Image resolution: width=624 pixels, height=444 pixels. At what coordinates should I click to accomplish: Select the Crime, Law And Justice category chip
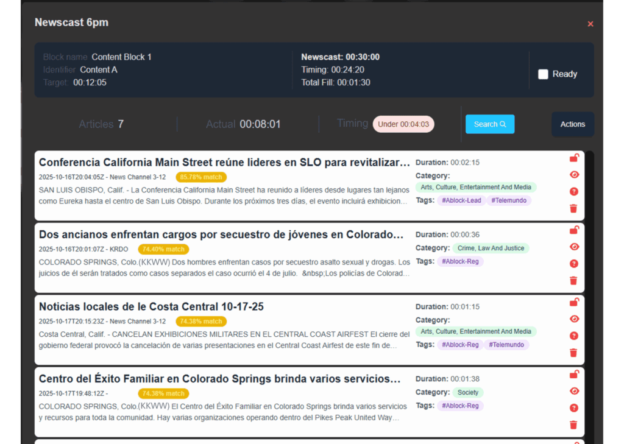coord(491,248)
